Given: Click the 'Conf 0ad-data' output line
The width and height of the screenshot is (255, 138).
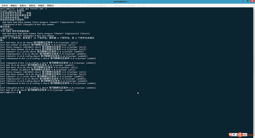Looking at the screenshot, I should pos(39,68).
